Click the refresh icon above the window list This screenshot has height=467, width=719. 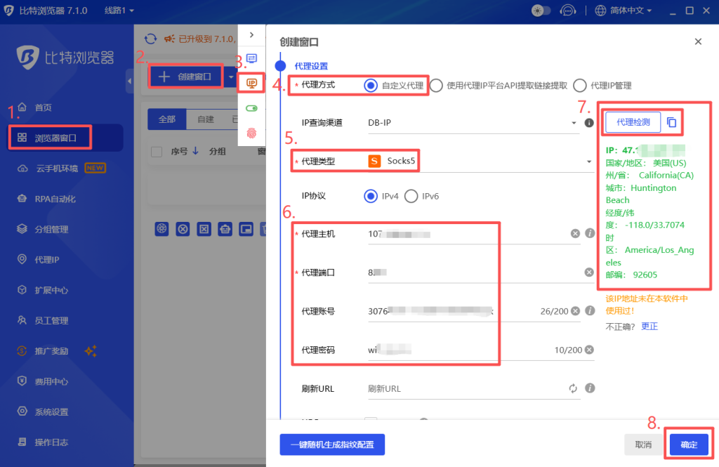[150, 39]
